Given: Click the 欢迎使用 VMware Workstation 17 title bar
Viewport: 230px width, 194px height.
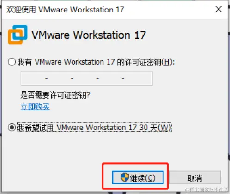Looking at the screenshot, I should click(x=108, y=10).
